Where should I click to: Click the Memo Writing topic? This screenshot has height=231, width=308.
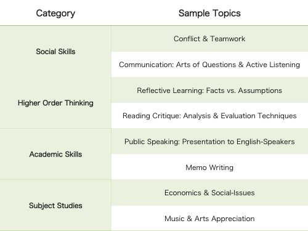(209, 168)
